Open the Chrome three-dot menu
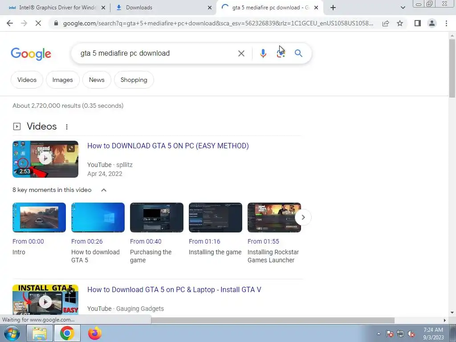This screenshot has height=342, width=456. (x=446, y=23)
